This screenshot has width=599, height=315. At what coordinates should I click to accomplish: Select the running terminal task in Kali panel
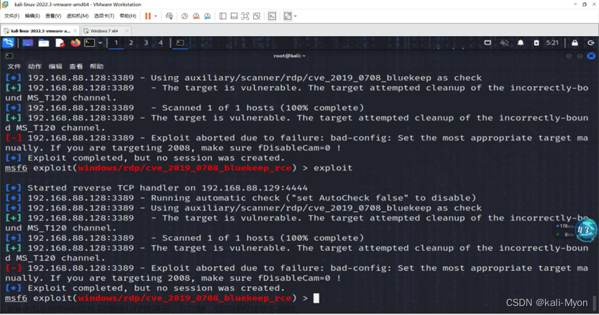click(x=180, y=43)
